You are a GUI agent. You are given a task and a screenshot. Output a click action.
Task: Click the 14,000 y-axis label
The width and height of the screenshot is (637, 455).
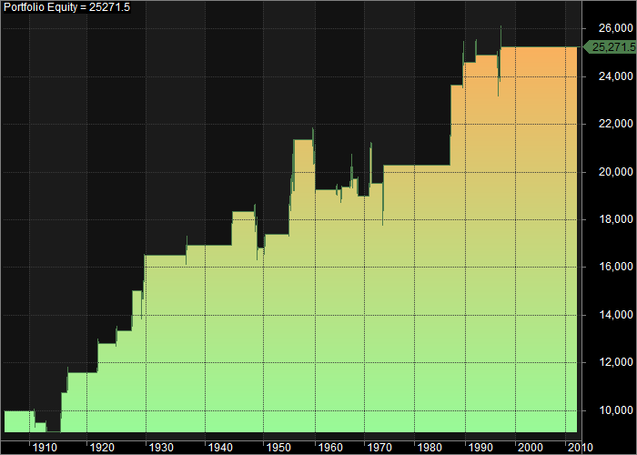pyautogui.click(x=616, y=315)
